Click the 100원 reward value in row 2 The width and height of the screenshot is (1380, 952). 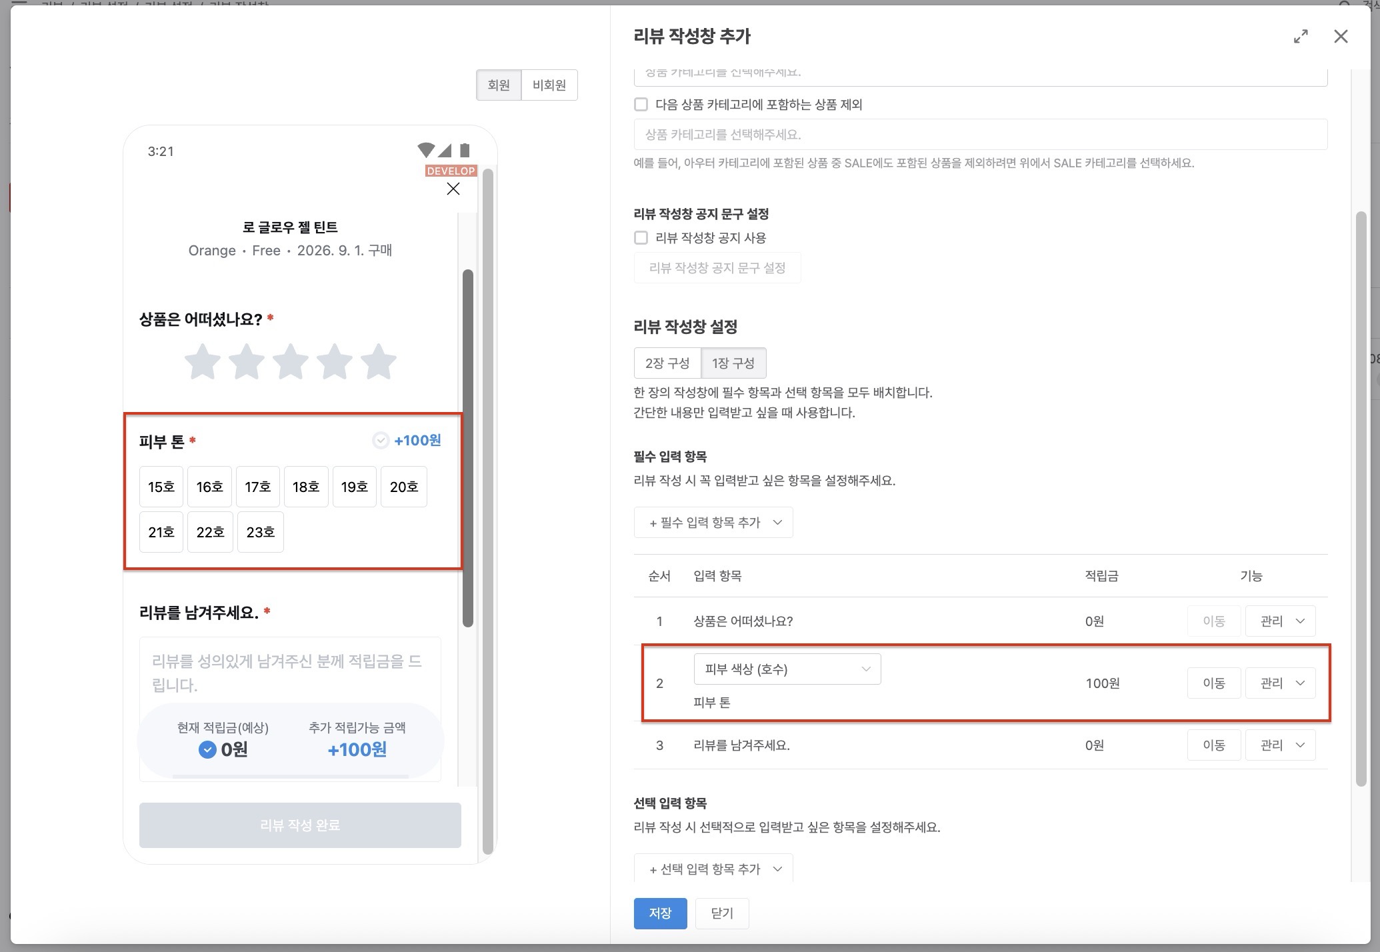[x=1103, y=683]
